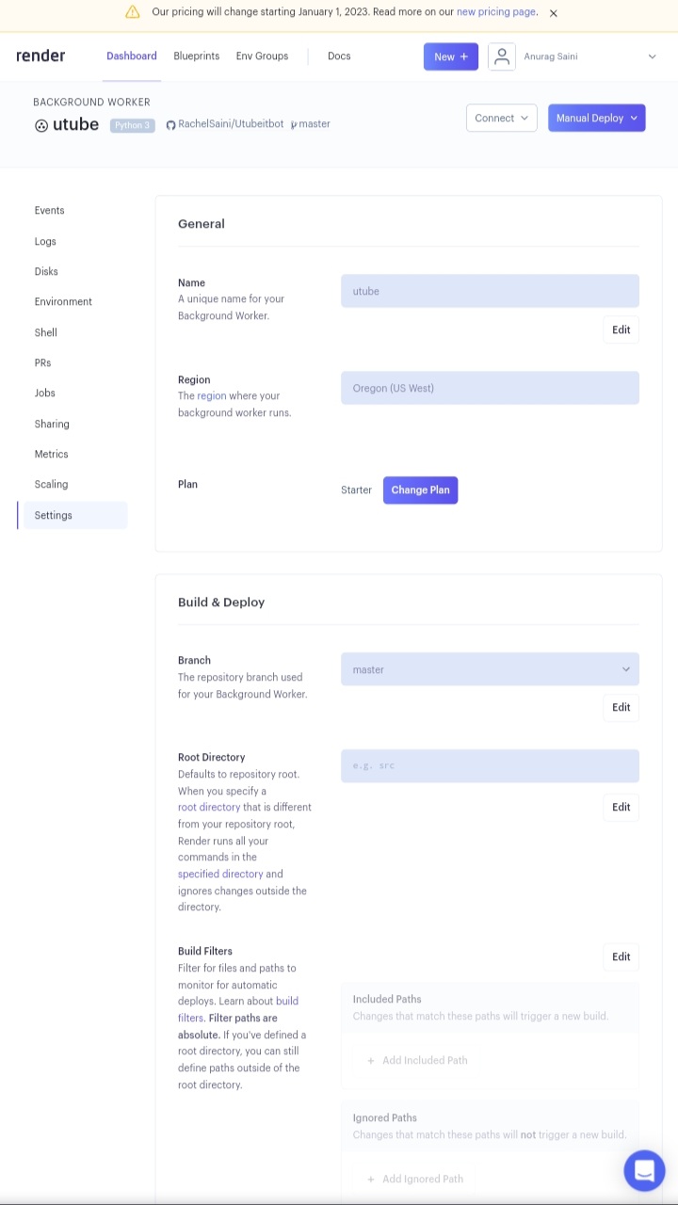
Task: Open the specified directory help link
Action: point(220,874)
